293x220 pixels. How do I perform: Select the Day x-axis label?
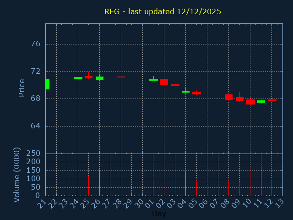[x=159, y=214]
